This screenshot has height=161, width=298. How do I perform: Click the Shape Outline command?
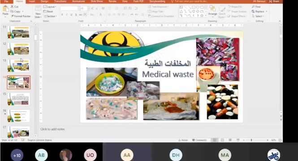(x=237, y=11)
